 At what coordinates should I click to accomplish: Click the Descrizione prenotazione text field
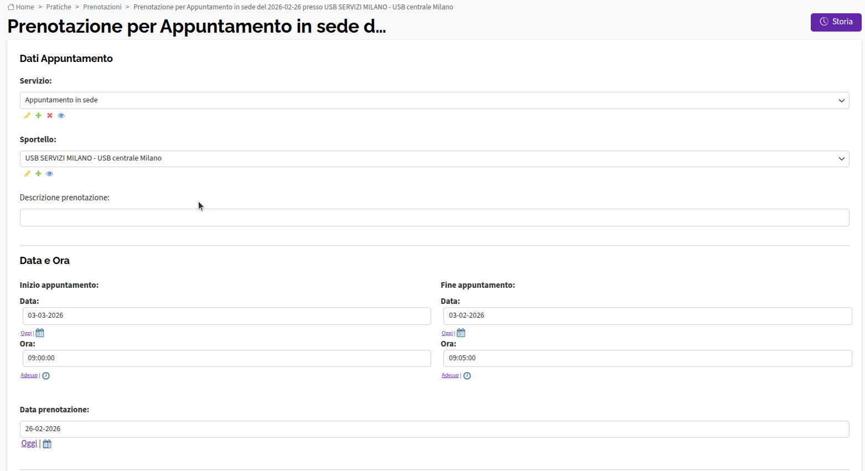coord(434,218)
